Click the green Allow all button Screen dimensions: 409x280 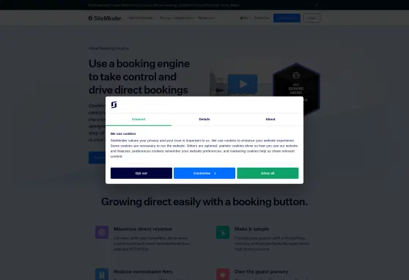(268, 173)
